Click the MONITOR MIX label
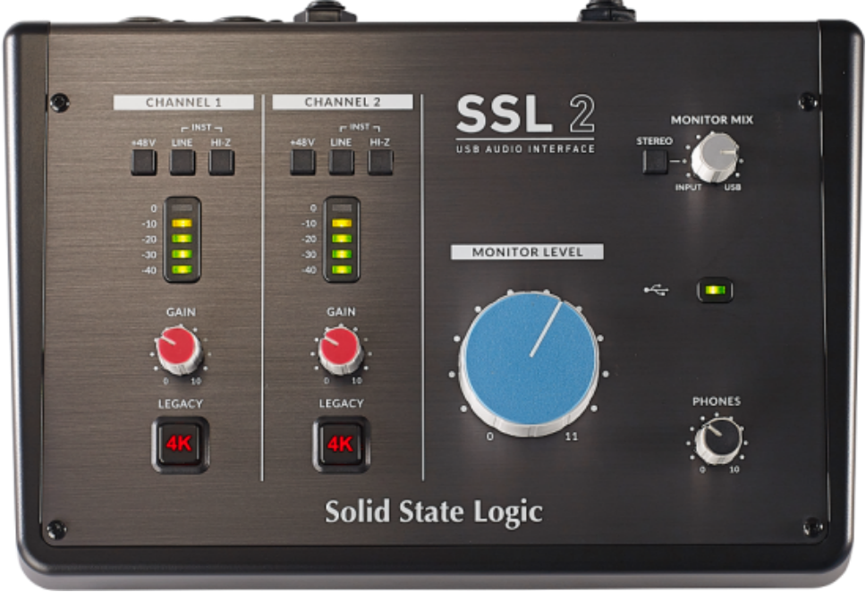This screenshot has width=866, height=592. click(x=712, y=120)
